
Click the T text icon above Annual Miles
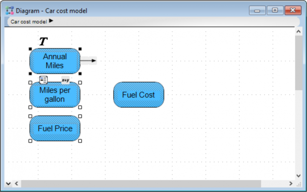tap(43, 42)
